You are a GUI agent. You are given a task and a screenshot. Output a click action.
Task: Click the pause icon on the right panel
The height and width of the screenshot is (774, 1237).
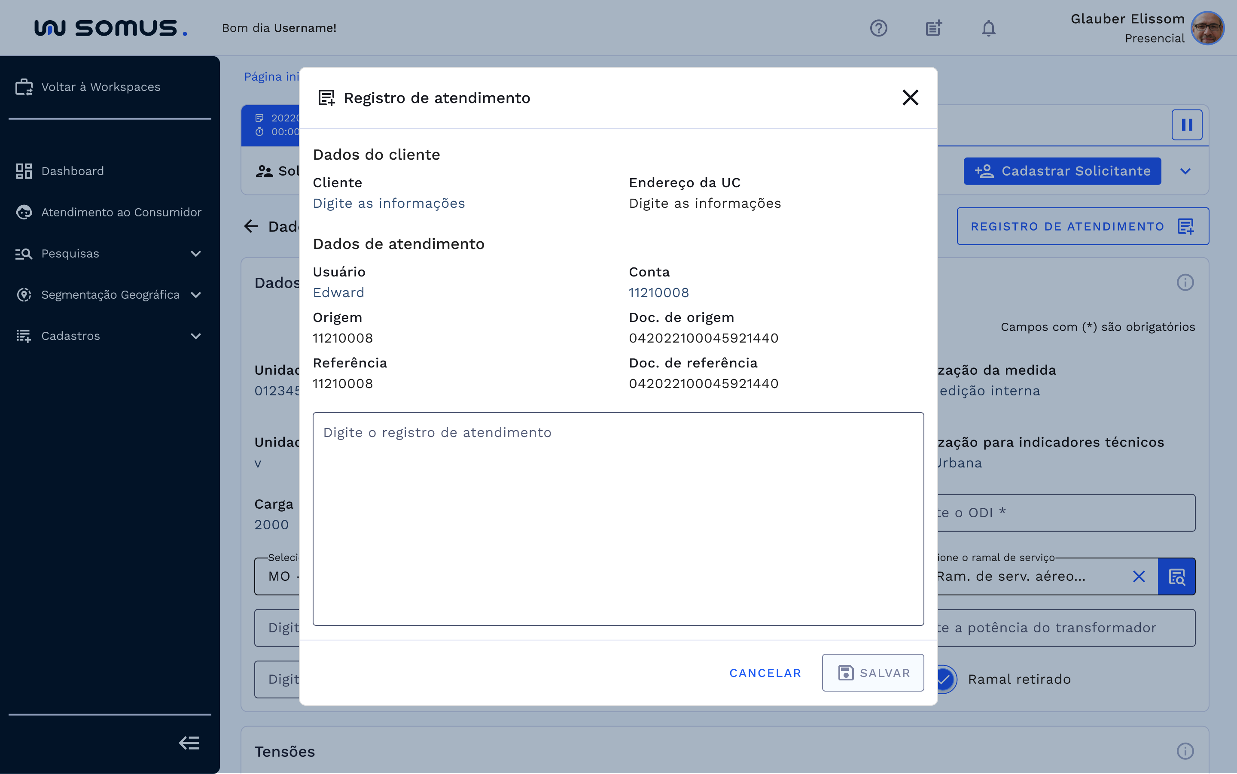click(1187, 124)
